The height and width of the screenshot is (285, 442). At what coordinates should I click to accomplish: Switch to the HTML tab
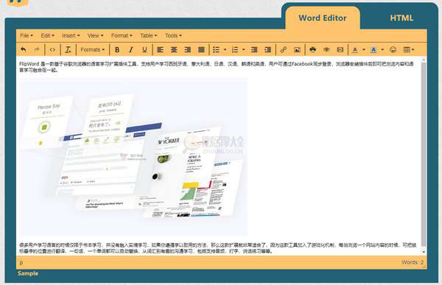coord(401,18)
